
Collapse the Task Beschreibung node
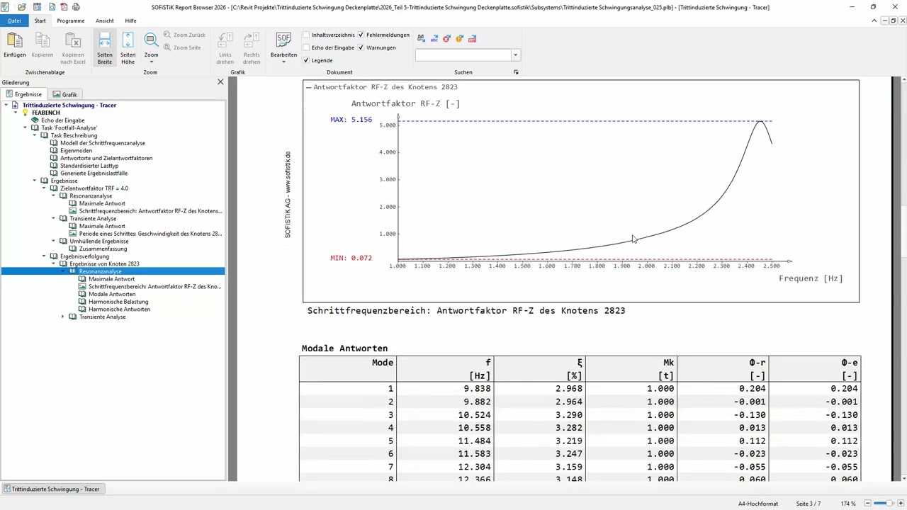click(34, 135)
